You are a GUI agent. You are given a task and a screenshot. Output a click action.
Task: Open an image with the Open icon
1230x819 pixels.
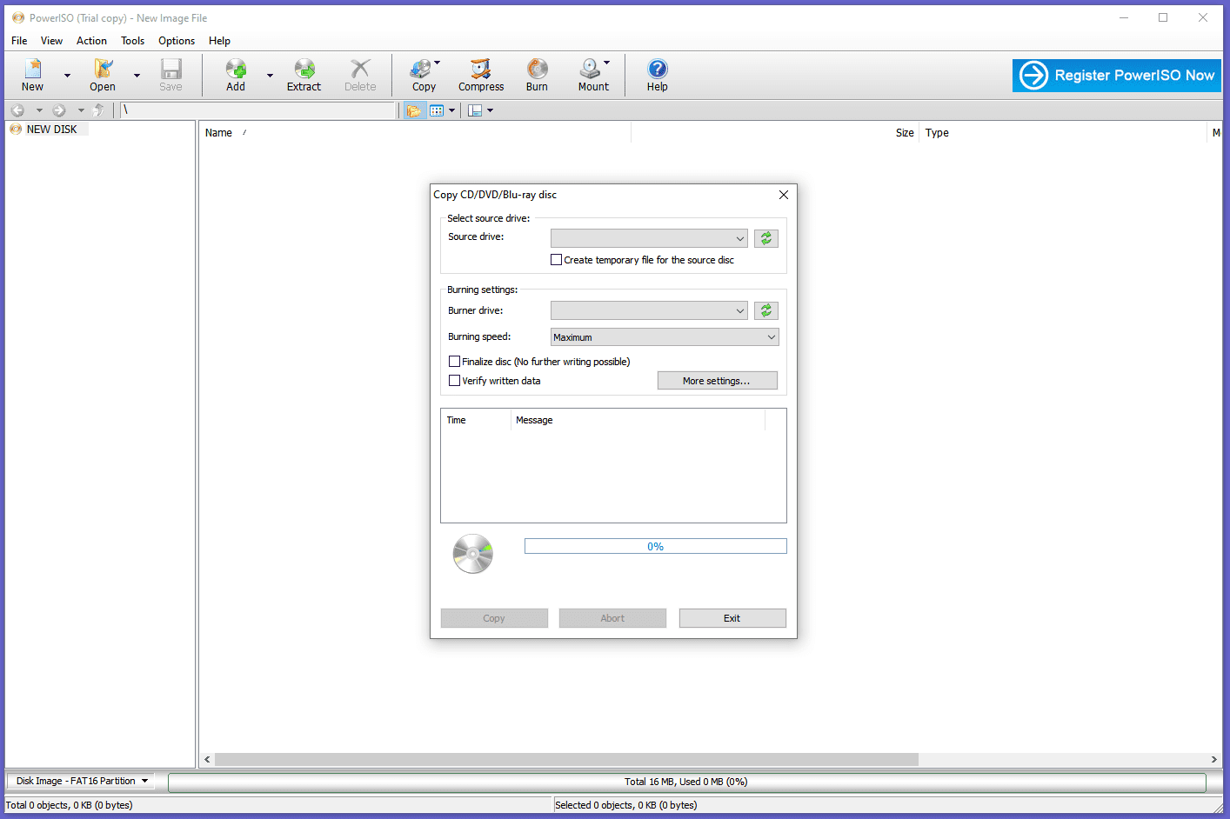pos(103,75)
